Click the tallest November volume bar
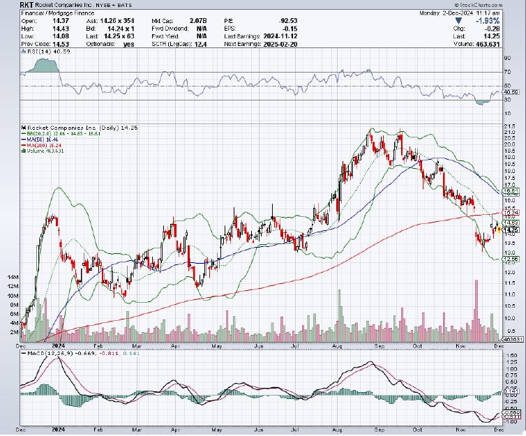 pyautogui.click(x=476, y=311)
